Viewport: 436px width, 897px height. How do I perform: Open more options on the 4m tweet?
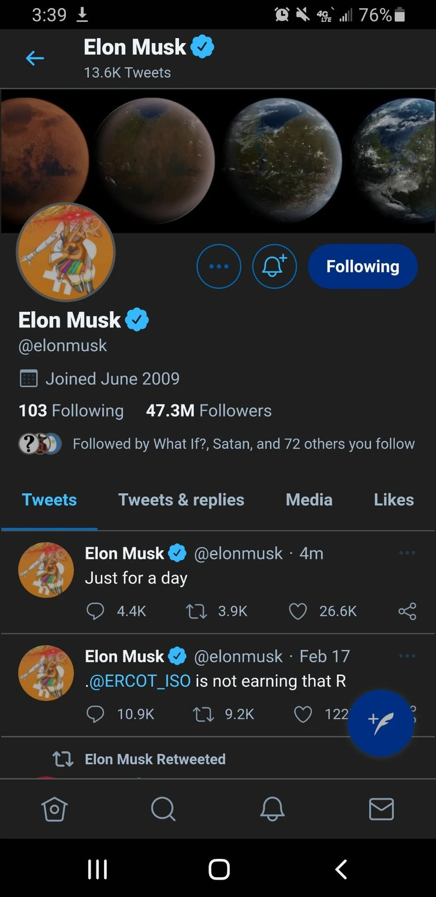(407, 553)
